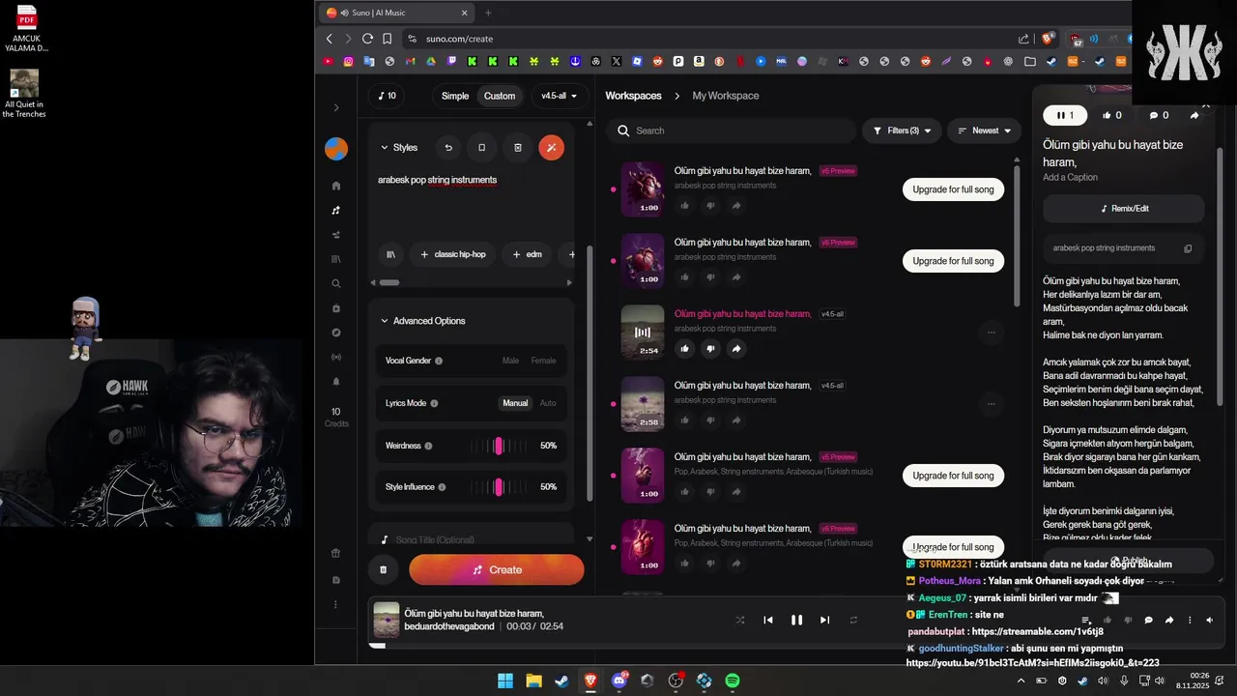Open the Newest sort dropdown

pos(984,130)
